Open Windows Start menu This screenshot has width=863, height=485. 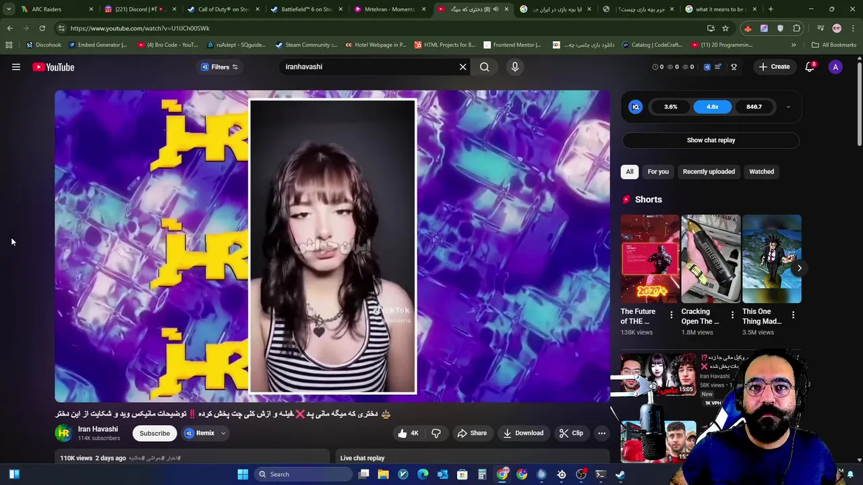point(243,474)
